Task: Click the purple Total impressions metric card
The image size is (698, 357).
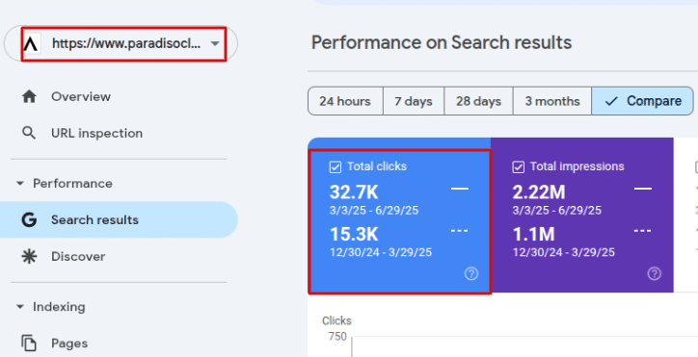Action: point(582,215)
